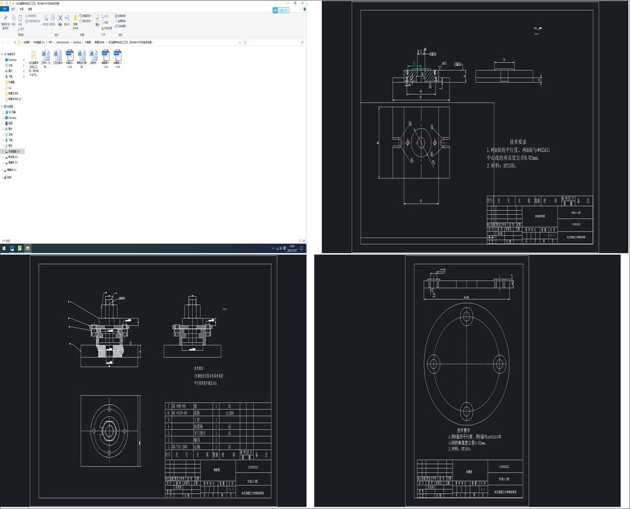Click 技术要求 heading in circular flange drawing
The width and height of the screenshot is (630, 509).
pyautogui.click(x=464, y=430)
